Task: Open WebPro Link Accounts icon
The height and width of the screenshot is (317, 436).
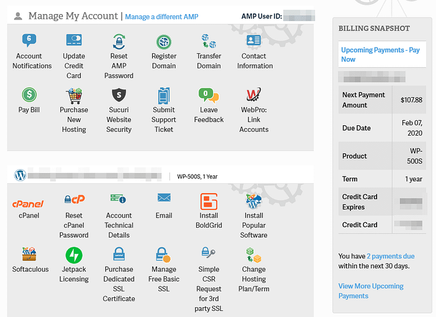Action: (254, 95)
